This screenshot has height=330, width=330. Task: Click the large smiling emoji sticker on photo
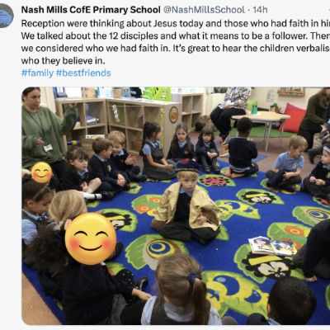pos(91,238)
